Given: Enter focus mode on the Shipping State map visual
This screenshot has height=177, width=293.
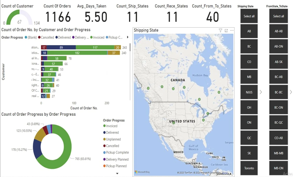Looking at the screenshot, I should tap(226, 30).
